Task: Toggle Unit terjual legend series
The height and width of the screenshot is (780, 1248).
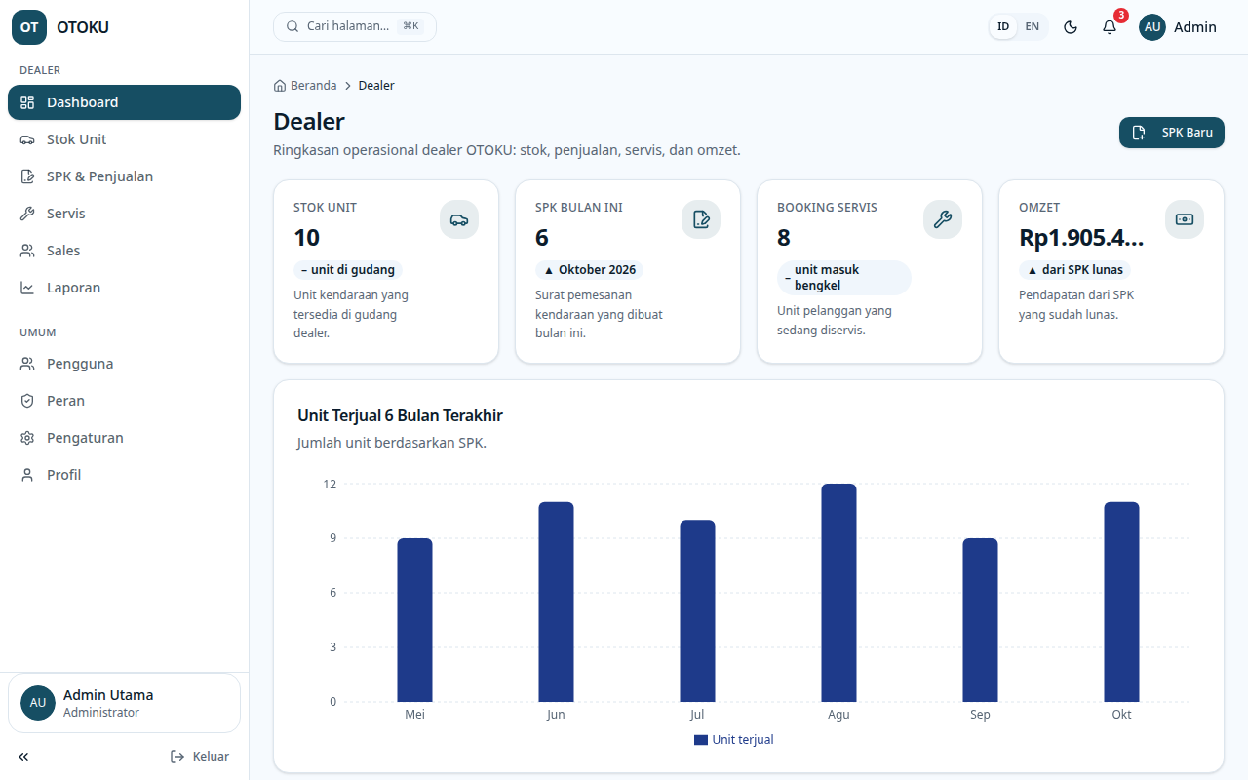Action: pos(734,740)
